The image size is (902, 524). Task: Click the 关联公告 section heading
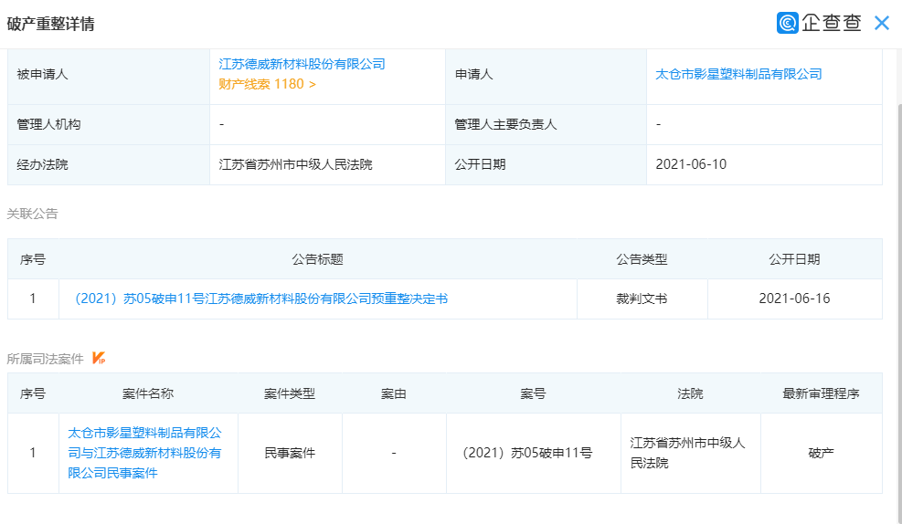(x=32, y=214)
